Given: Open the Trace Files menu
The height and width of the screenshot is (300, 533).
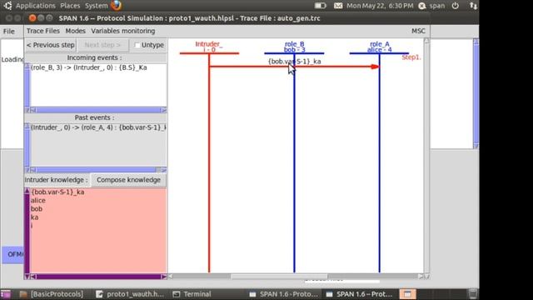Looking at the screenshot, I should [42, 31].
